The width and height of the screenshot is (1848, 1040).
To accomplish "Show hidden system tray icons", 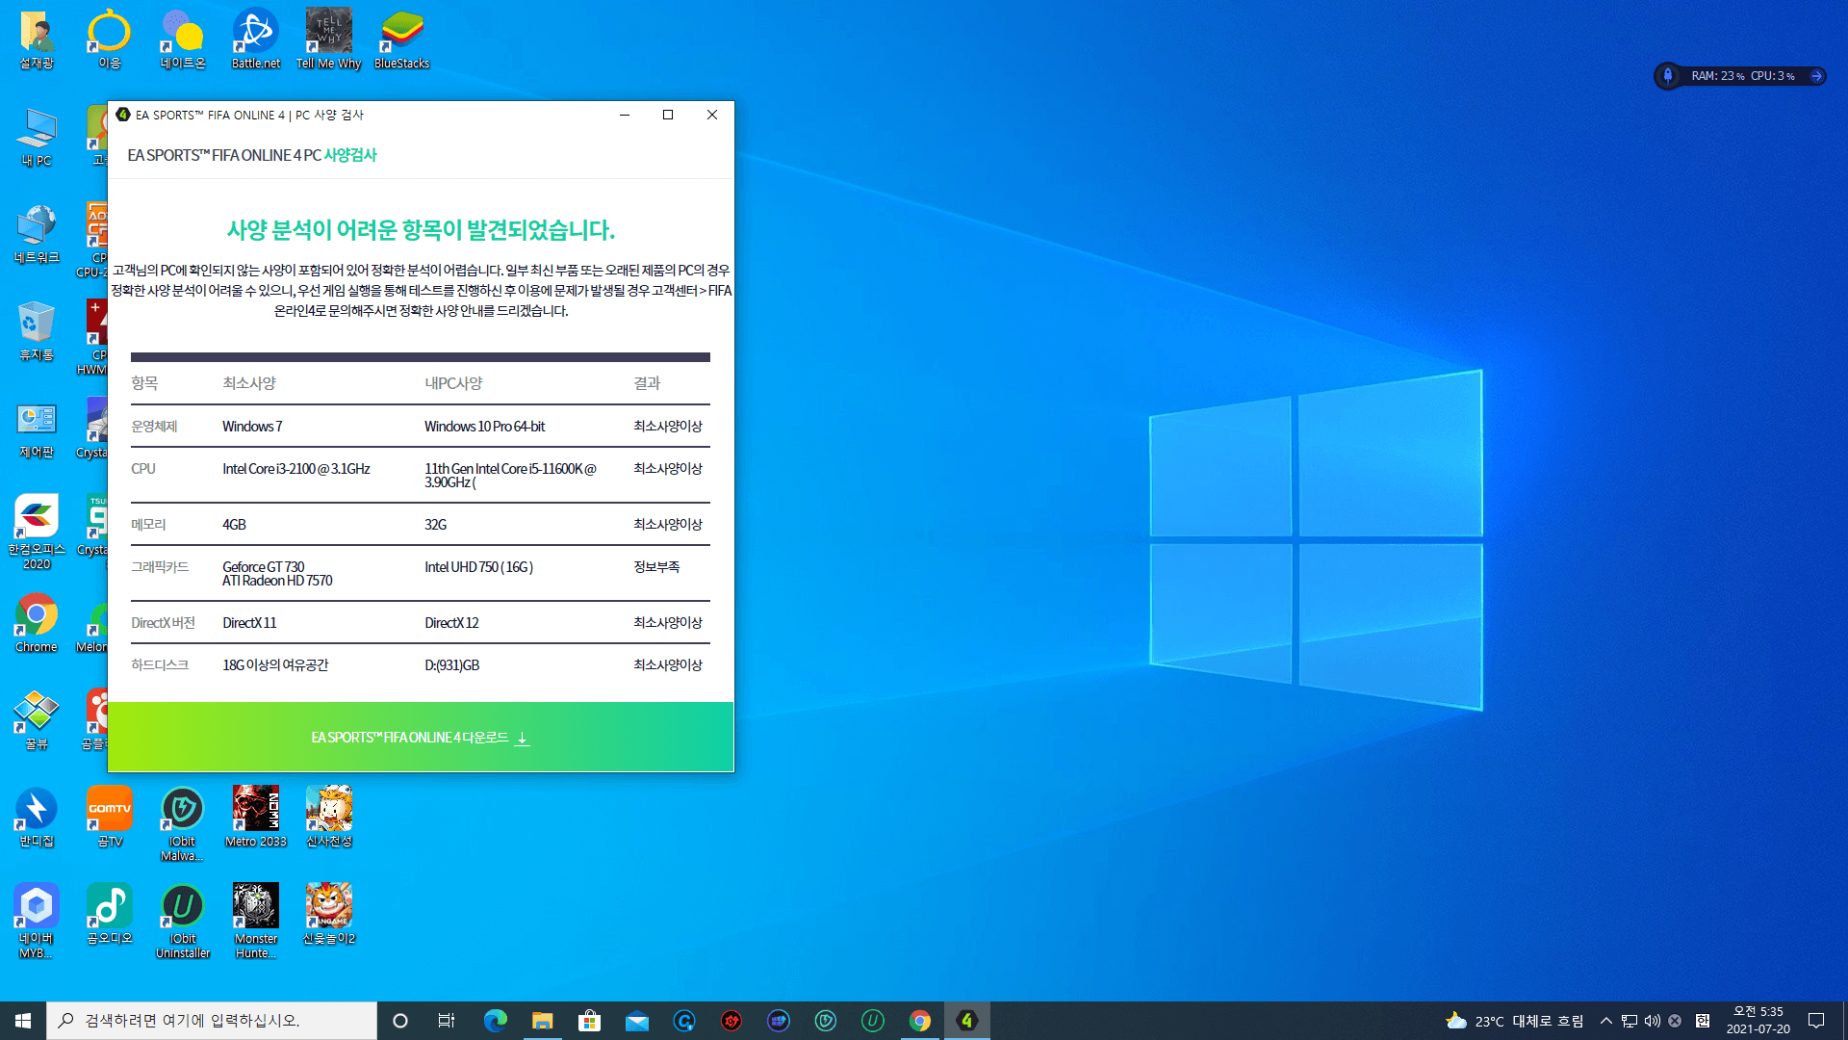I will 1605,1021.
